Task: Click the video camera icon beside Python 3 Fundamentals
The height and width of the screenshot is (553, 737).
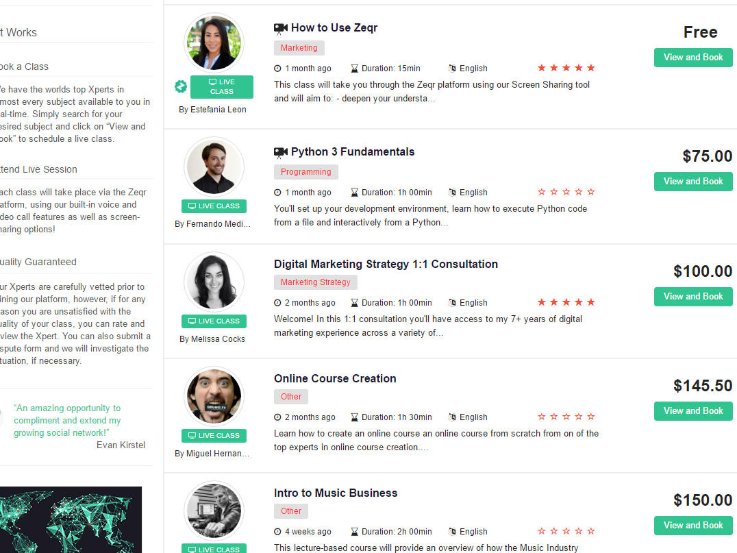Action: 281,152
